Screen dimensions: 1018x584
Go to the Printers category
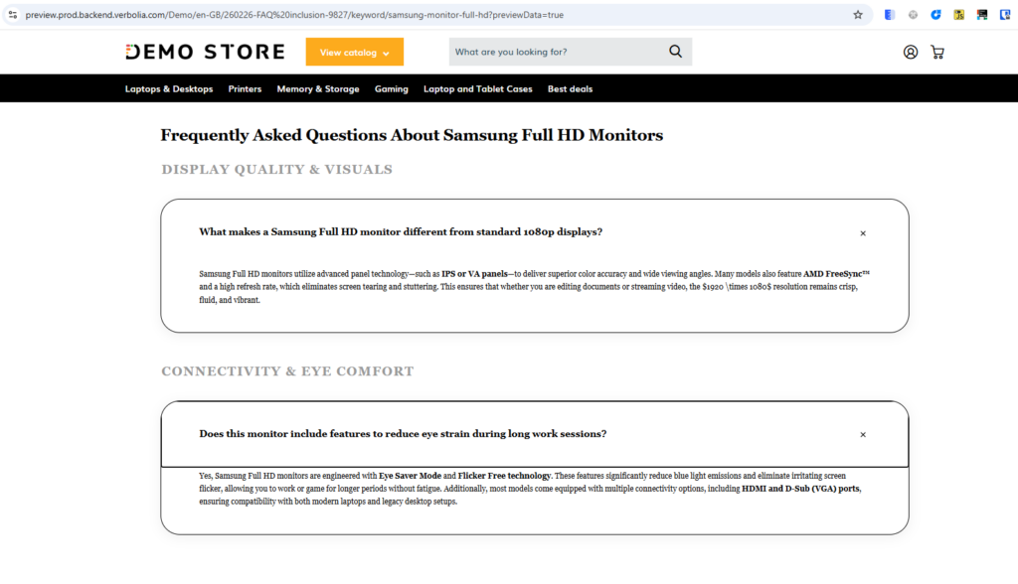245,89
